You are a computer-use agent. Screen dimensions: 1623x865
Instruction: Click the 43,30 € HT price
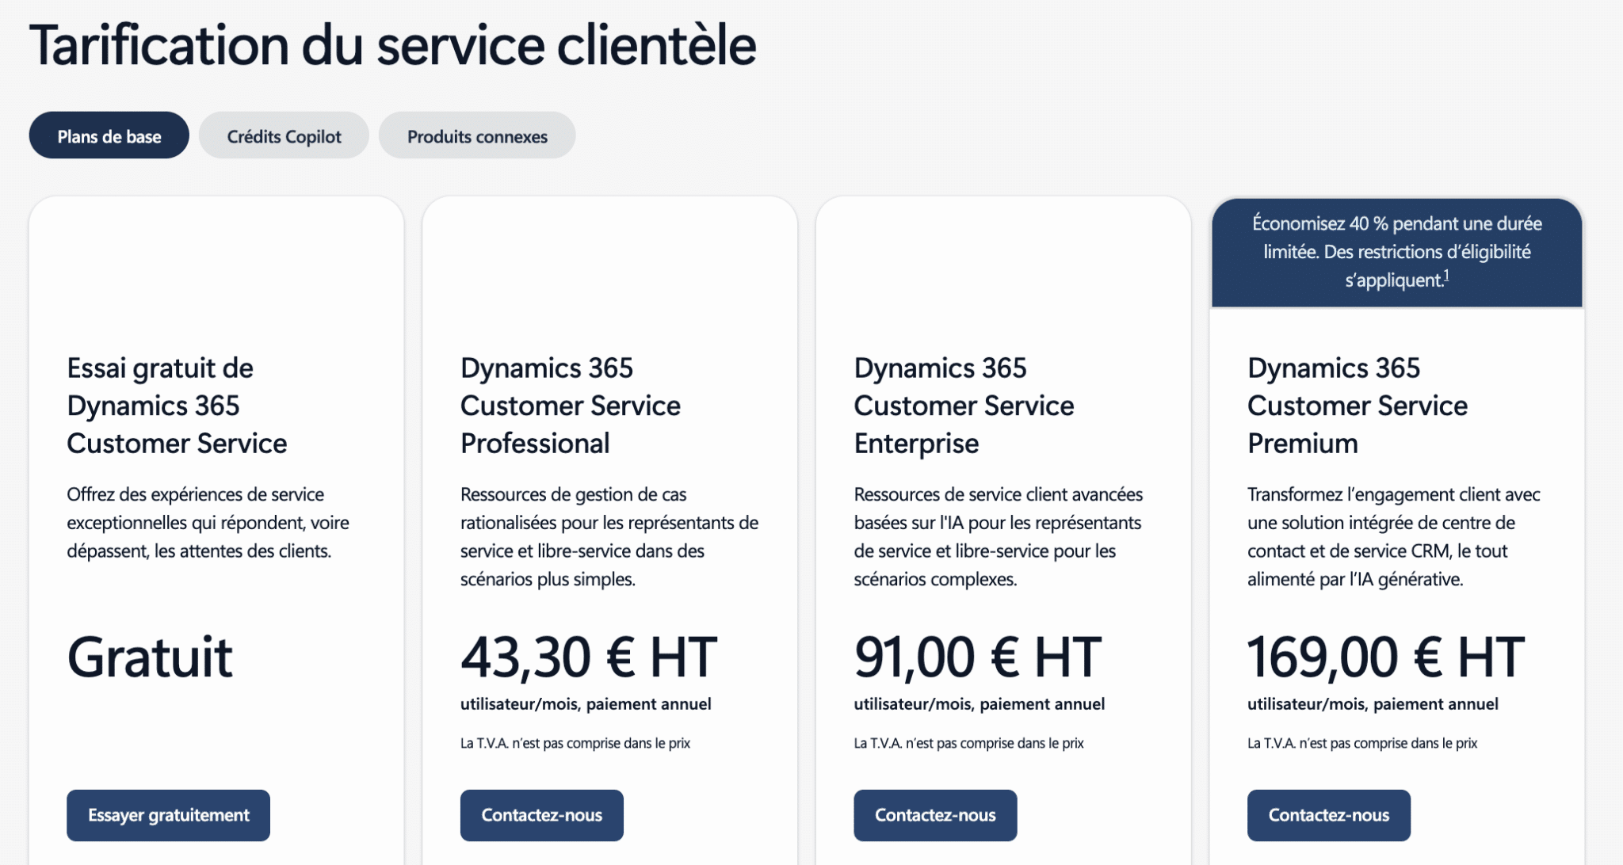point(588,657)
